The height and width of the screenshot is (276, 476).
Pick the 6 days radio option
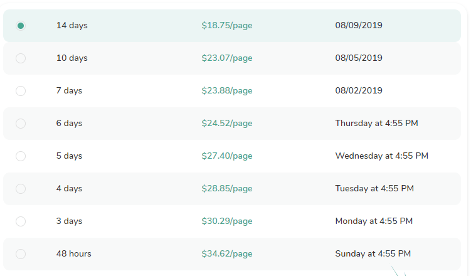pyautogui.click(x=21, y=124)
